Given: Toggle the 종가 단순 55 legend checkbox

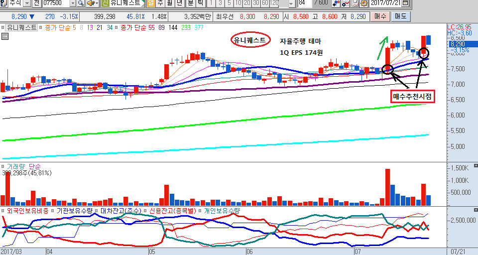Looking at the screenshot, I should point(117,27).
